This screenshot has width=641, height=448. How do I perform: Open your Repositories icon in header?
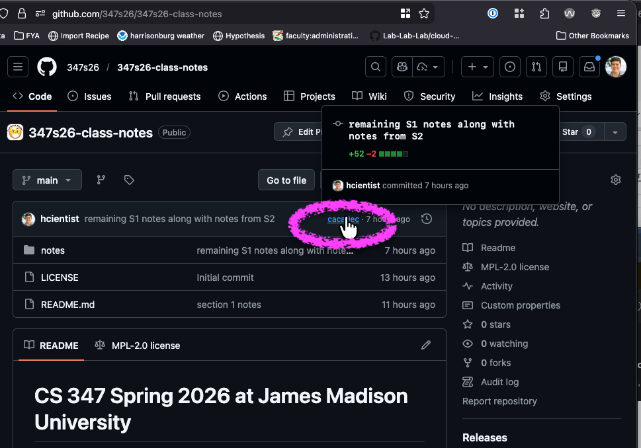pyautogui.click(x=563, y=67)
